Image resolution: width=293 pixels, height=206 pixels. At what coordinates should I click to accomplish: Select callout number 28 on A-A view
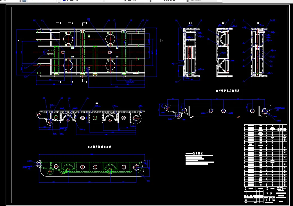point(44,98)
